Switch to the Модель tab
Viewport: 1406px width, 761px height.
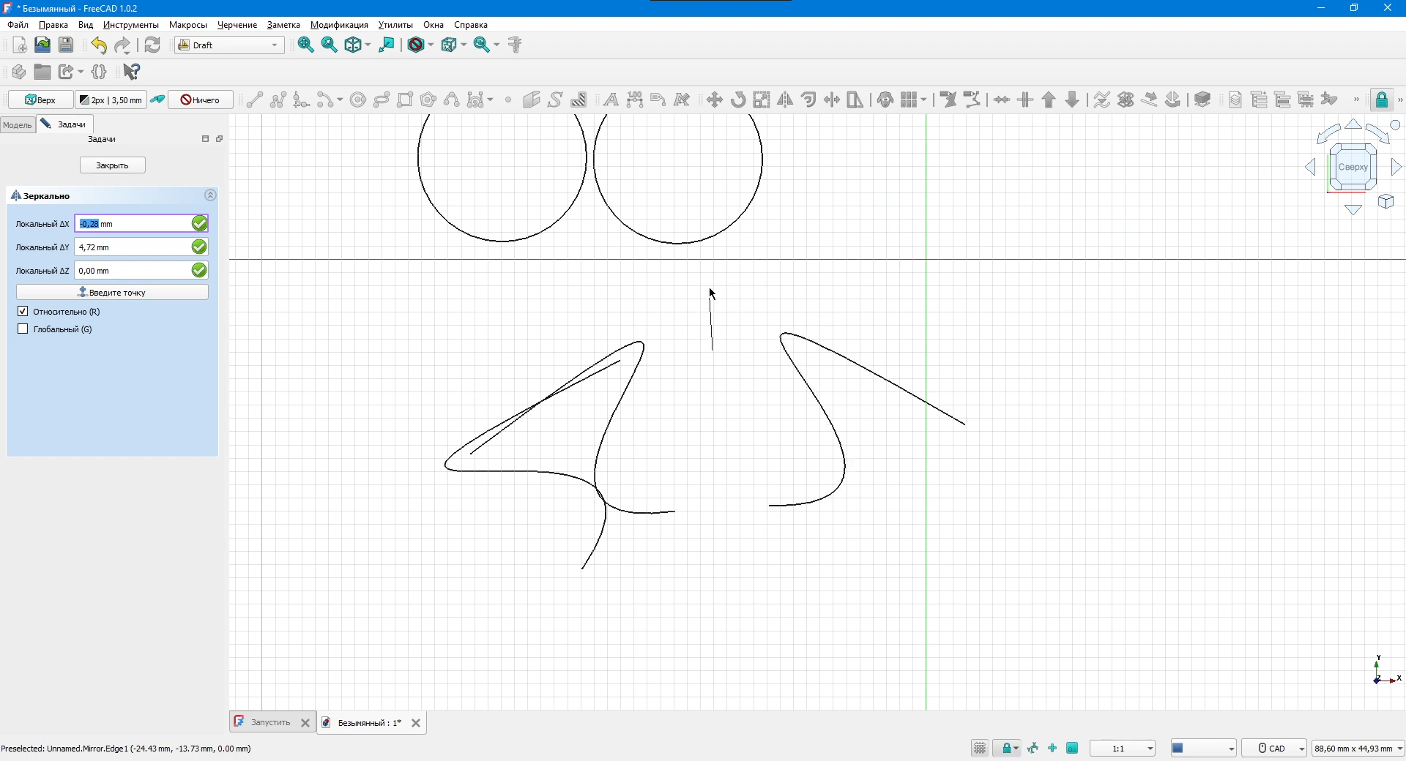click(18, 125)
